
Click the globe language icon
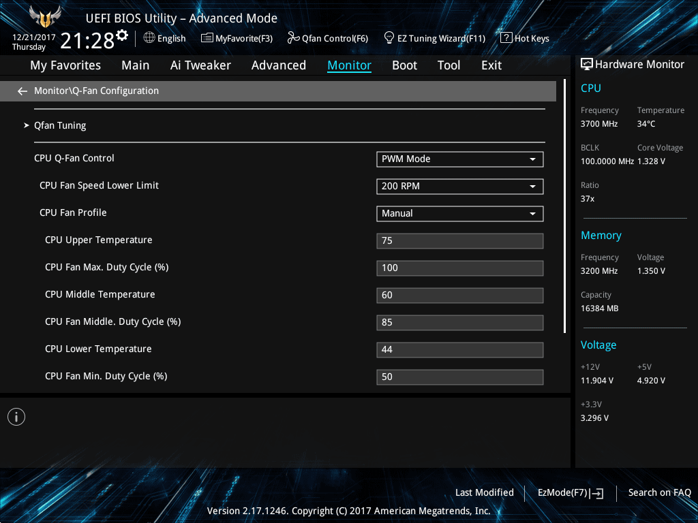149,38
